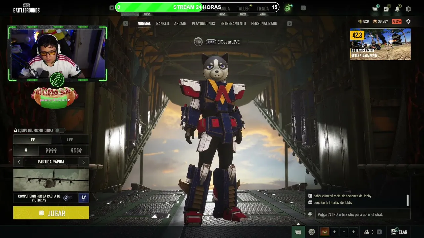This screenshot has height=238, width=424.
Task: Click the chat input field
Action: point(363,214)
